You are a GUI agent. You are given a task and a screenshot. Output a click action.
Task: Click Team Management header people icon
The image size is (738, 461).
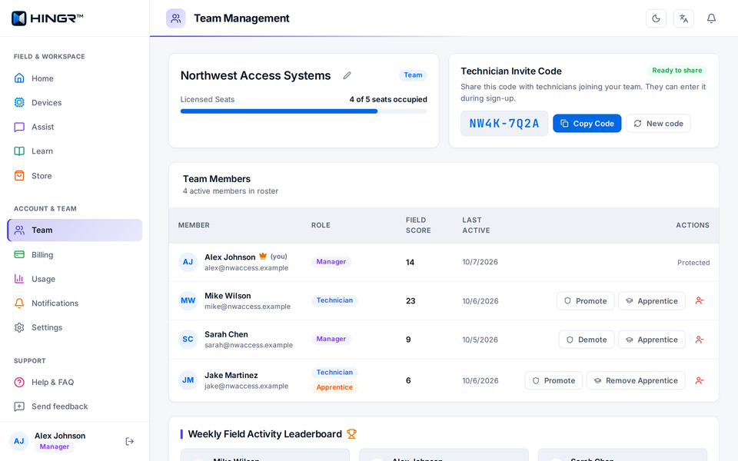175,18
